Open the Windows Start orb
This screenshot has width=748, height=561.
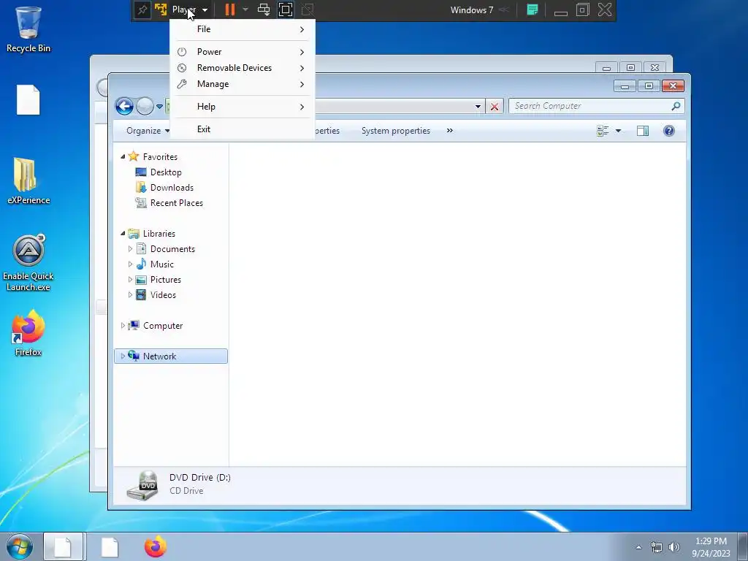19,546
